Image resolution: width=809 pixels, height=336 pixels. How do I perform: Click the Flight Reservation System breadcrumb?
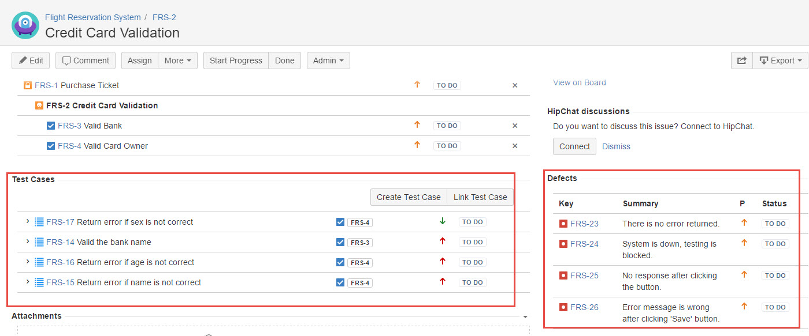[93, 17]
